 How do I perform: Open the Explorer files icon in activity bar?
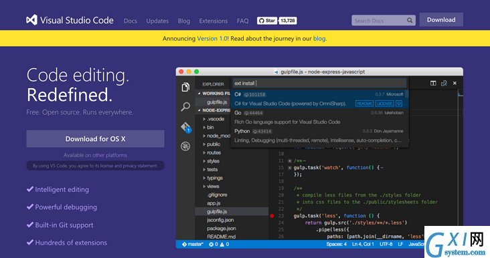point(185,88)
